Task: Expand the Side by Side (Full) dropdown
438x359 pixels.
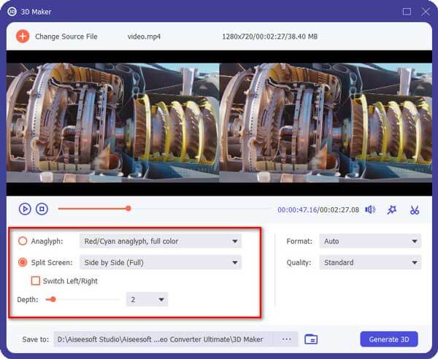Action: (x=159, y=263)
